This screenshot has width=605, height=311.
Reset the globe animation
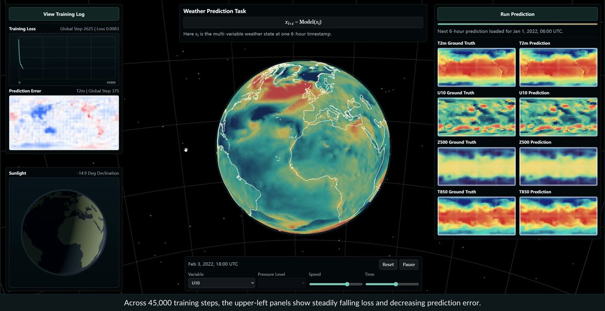tap(388, 265)
